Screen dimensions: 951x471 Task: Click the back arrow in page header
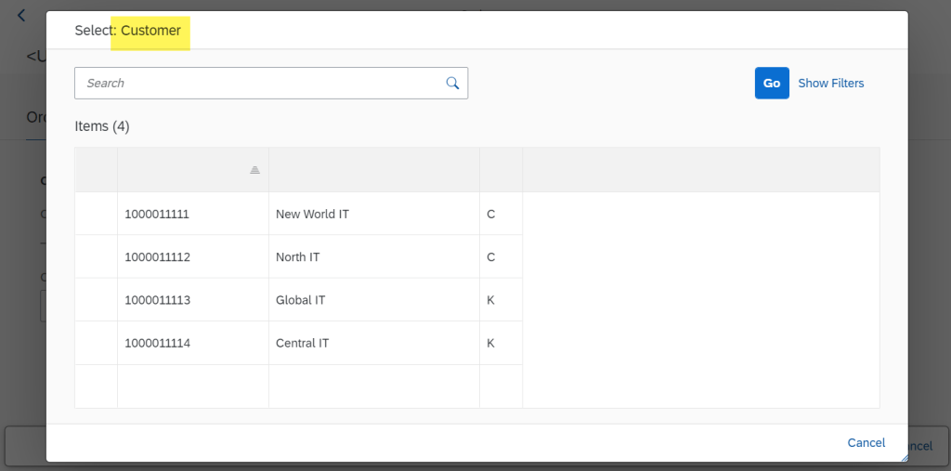pyautogui.click(x=22, y=15)
